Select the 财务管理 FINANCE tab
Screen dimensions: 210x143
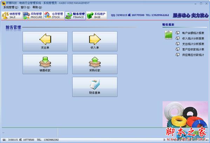pyautogui.click(x=75, y=15)
